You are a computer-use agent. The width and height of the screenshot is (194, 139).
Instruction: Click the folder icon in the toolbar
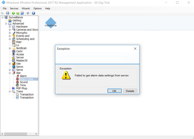[18, 13]
